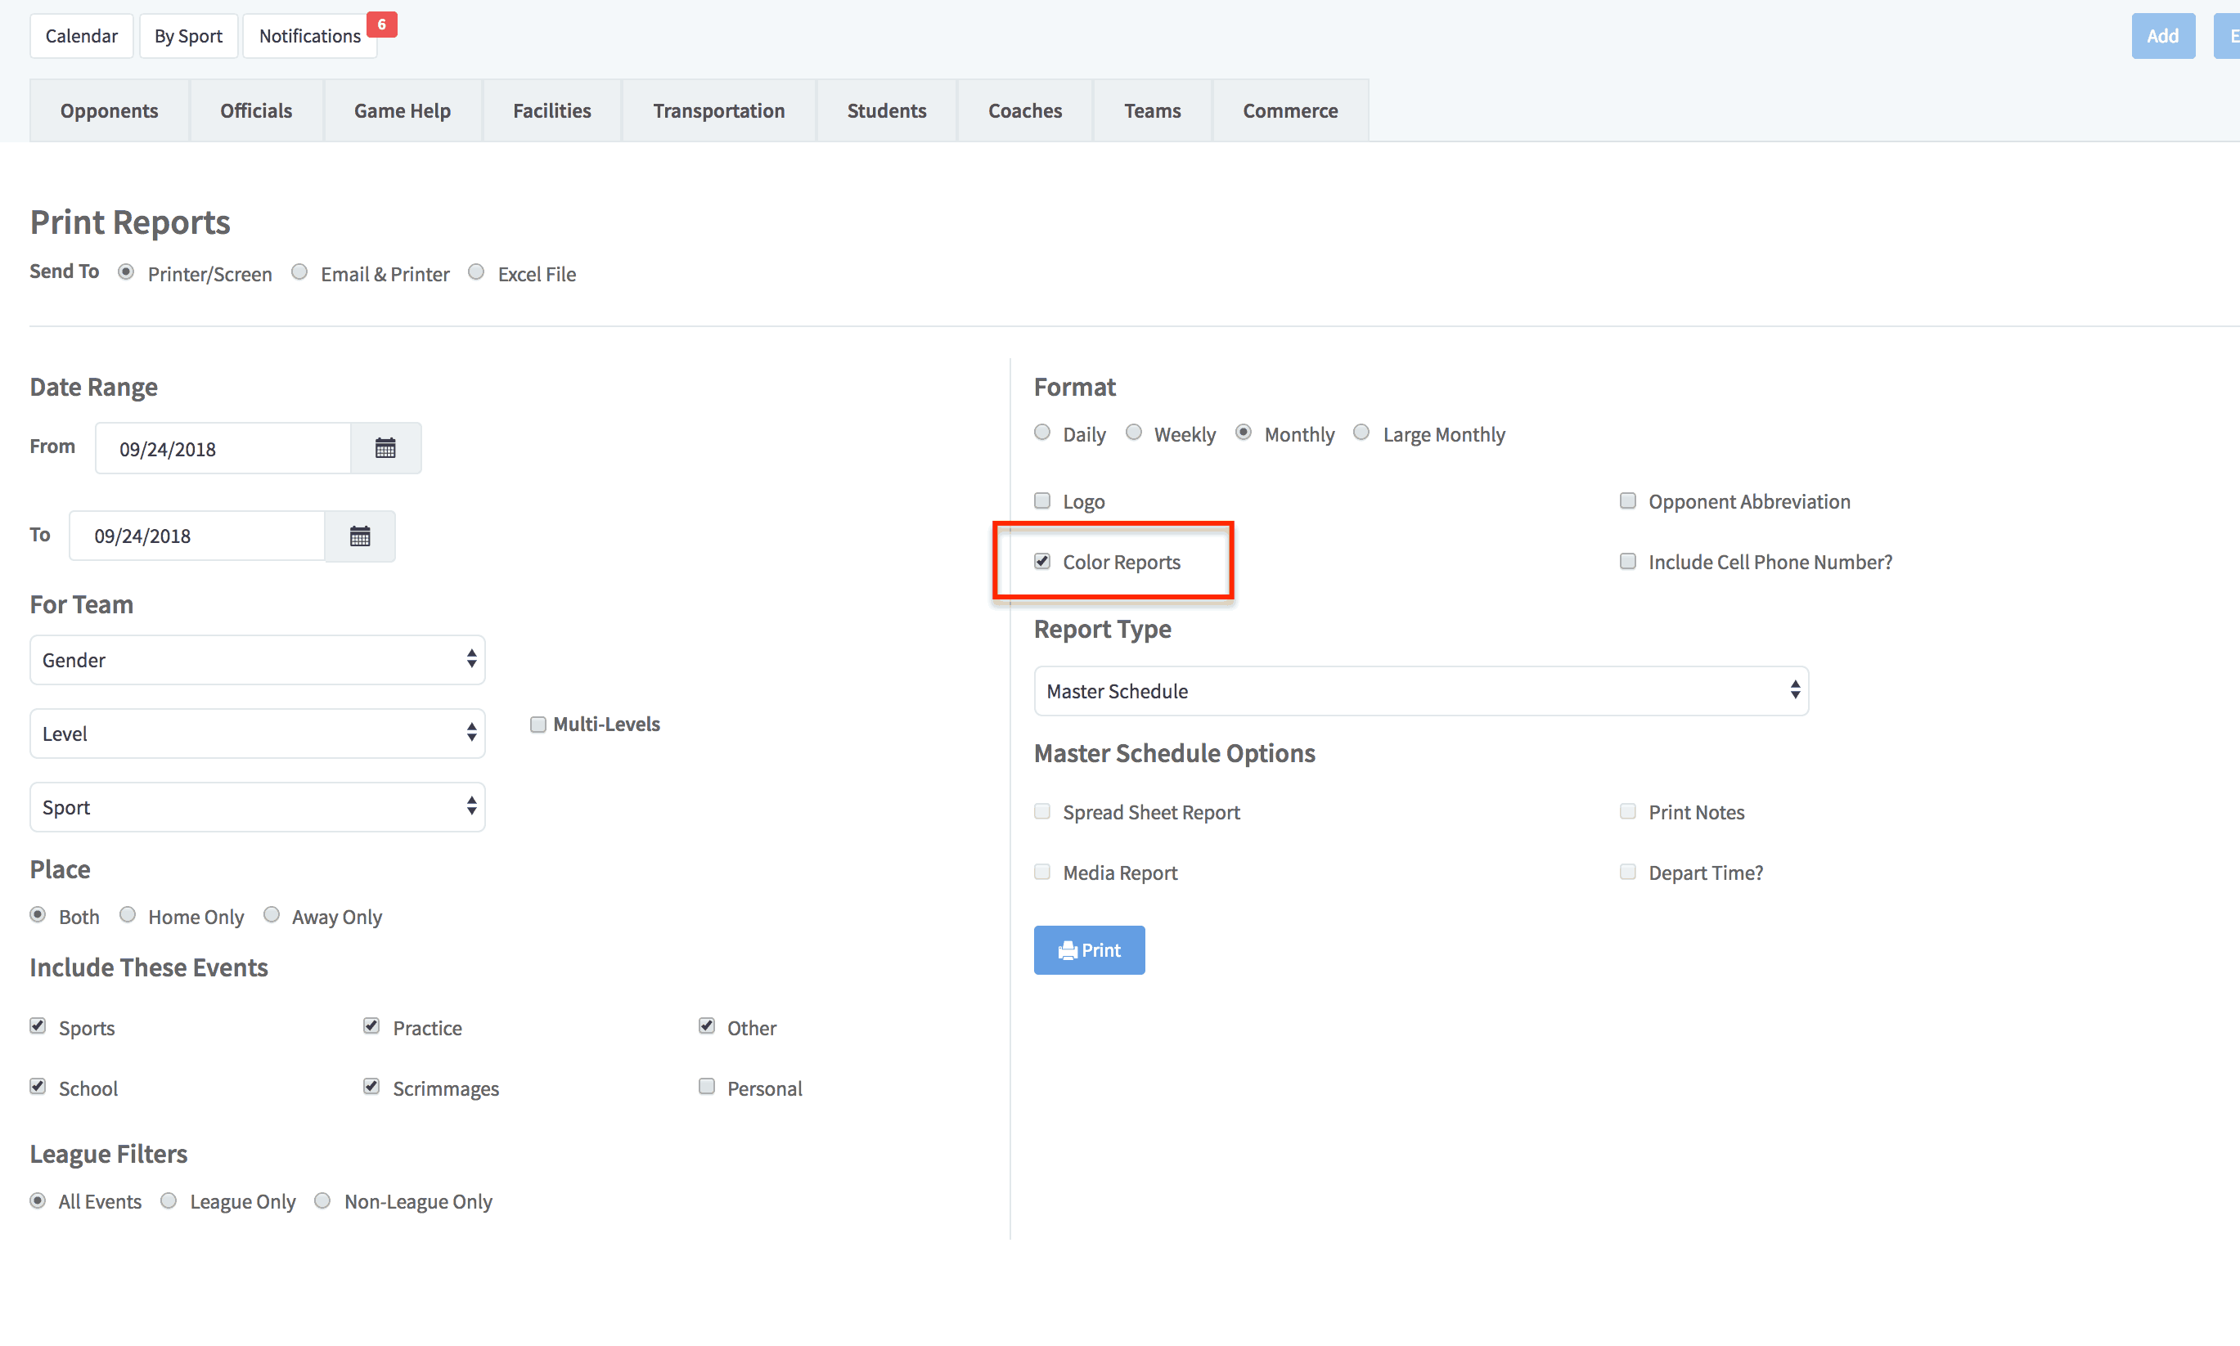This screenshot has width=2240, height=1346.
Task: Open the Level dropdown
Action: coord(258,734)
